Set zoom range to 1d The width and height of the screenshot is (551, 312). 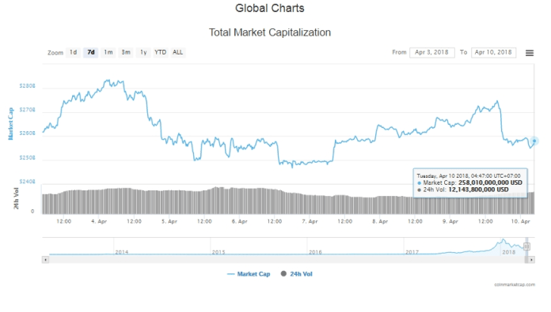(73, 53)
